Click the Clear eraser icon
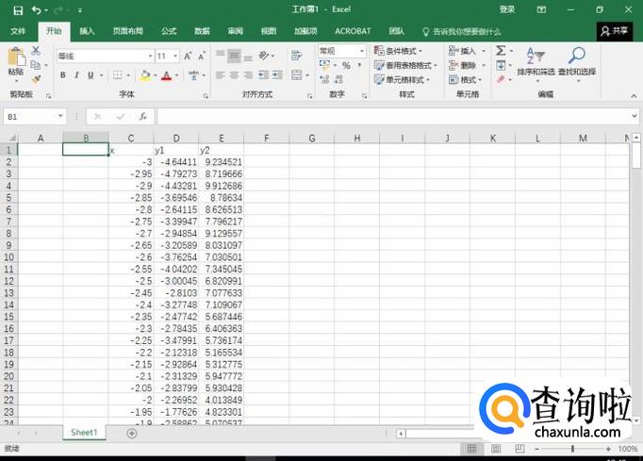 tap(501, 79)
